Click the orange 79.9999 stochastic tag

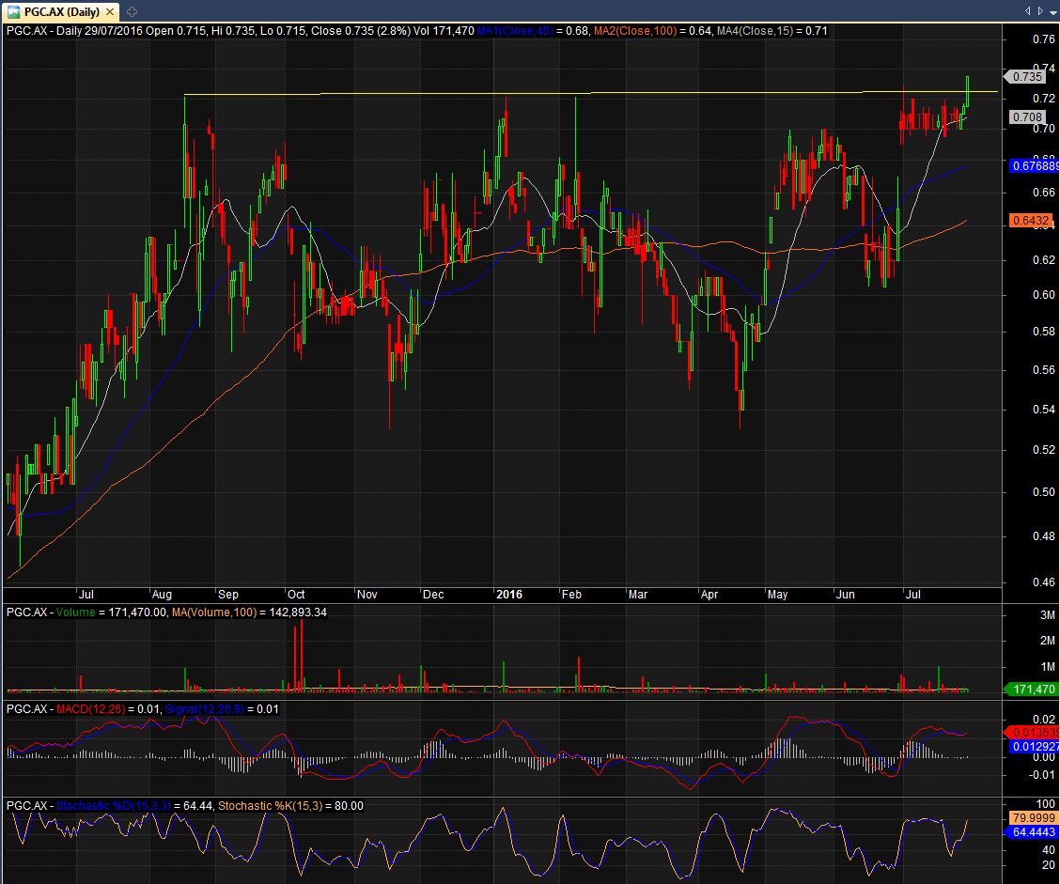click(1034, 817)
